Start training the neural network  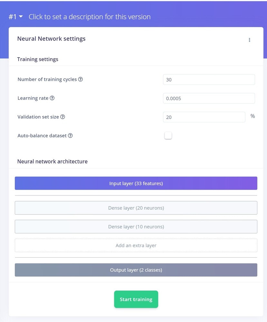click(136, 299)
